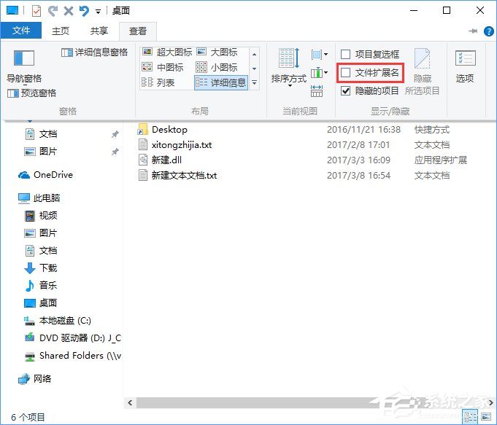Select OneDrive in navigation pane

(46, 175)
